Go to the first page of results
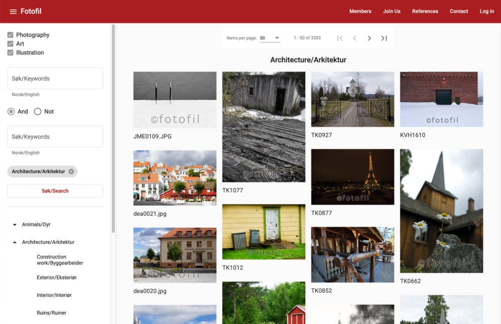 point(340,38)
